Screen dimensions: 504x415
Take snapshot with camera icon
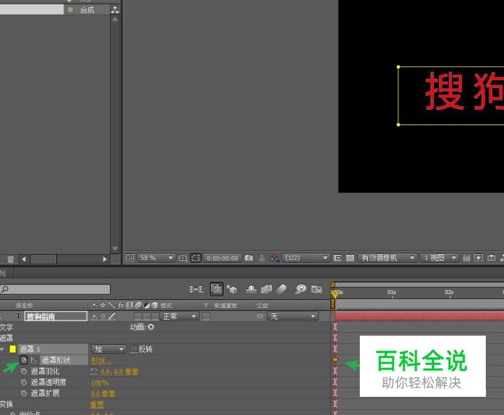(x=249, y=258)
